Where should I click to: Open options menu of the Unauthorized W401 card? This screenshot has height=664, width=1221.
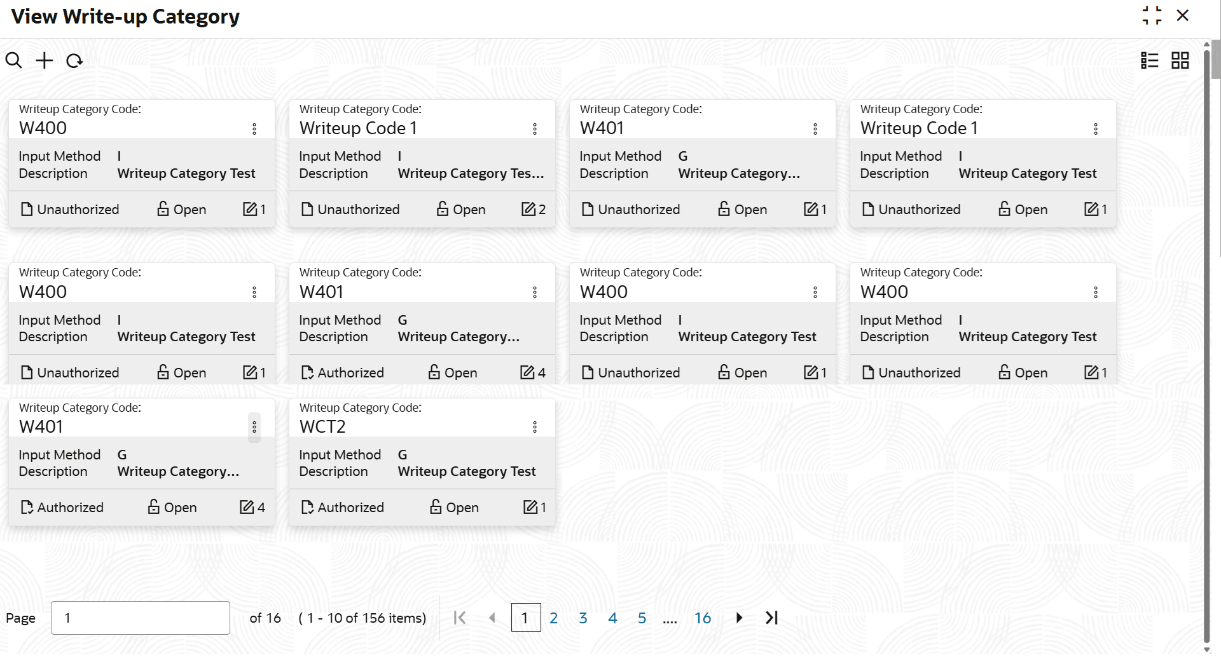click(815, 129)
